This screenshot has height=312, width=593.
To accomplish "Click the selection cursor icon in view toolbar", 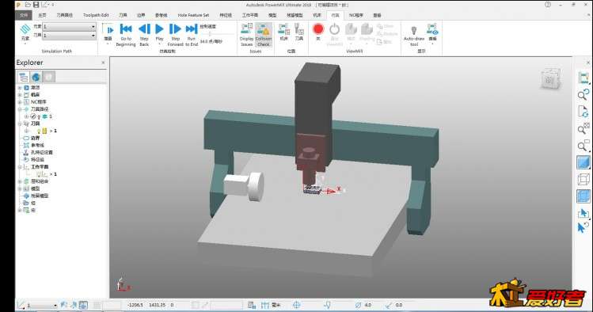I will pyautogui.click(x=583, y=213).
